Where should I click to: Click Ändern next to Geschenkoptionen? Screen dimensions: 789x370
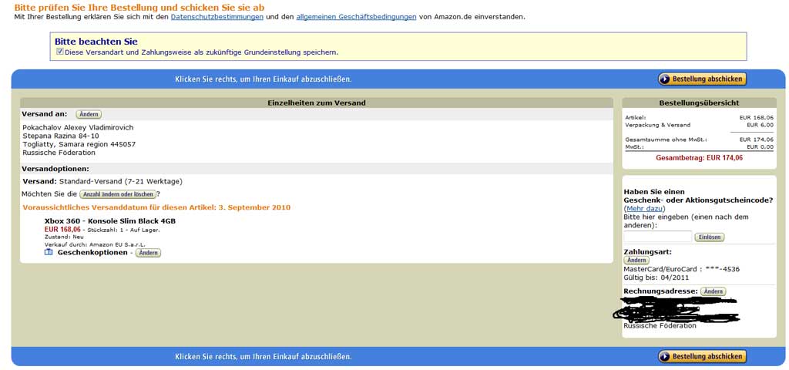click(149, 253)
